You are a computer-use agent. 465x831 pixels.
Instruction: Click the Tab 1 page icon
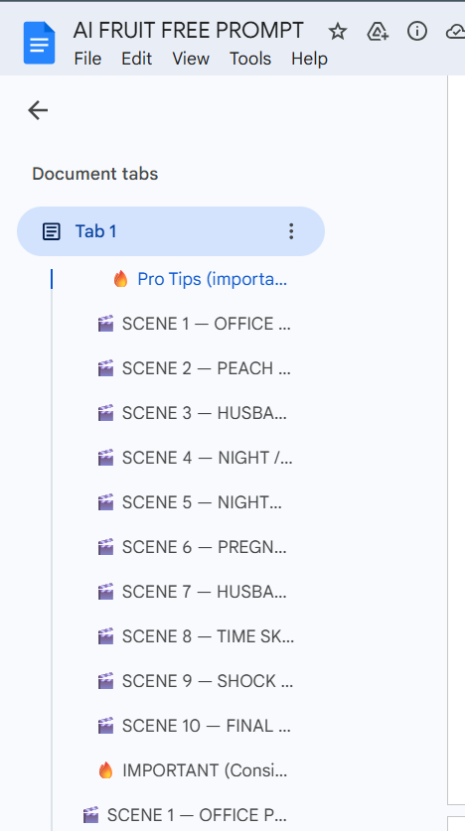[52, 231]
